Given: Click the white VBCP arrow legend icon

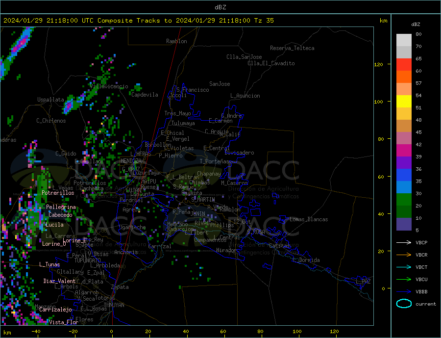Looking at the screenshot, I should click(404, 242).
